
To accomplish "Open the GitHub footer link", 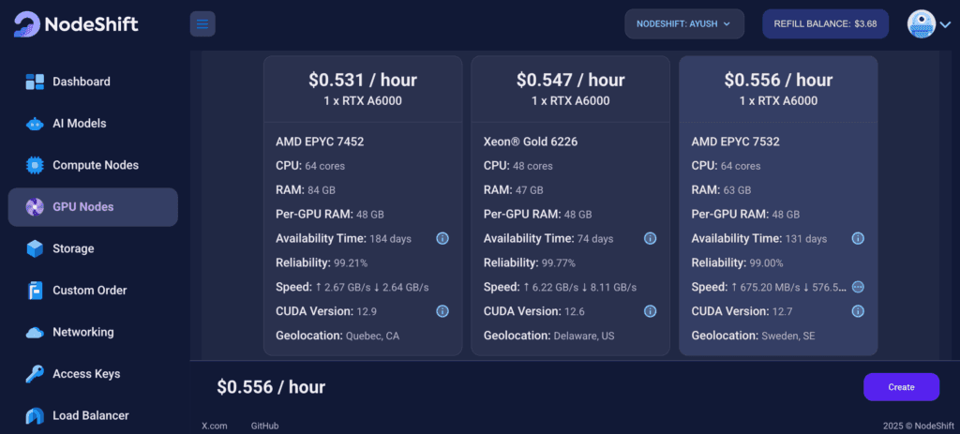I will [264, 426].
